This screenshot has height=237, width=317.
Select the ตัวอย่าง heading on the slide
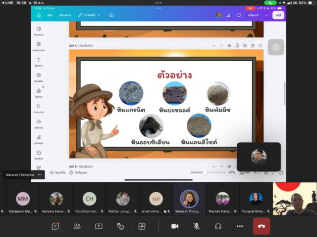174,75
